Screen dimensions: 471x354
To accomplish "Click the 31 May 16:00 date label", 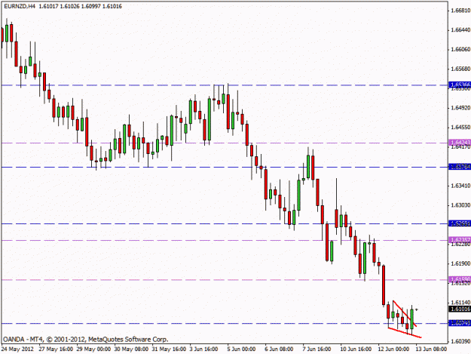I will point(169,349).
